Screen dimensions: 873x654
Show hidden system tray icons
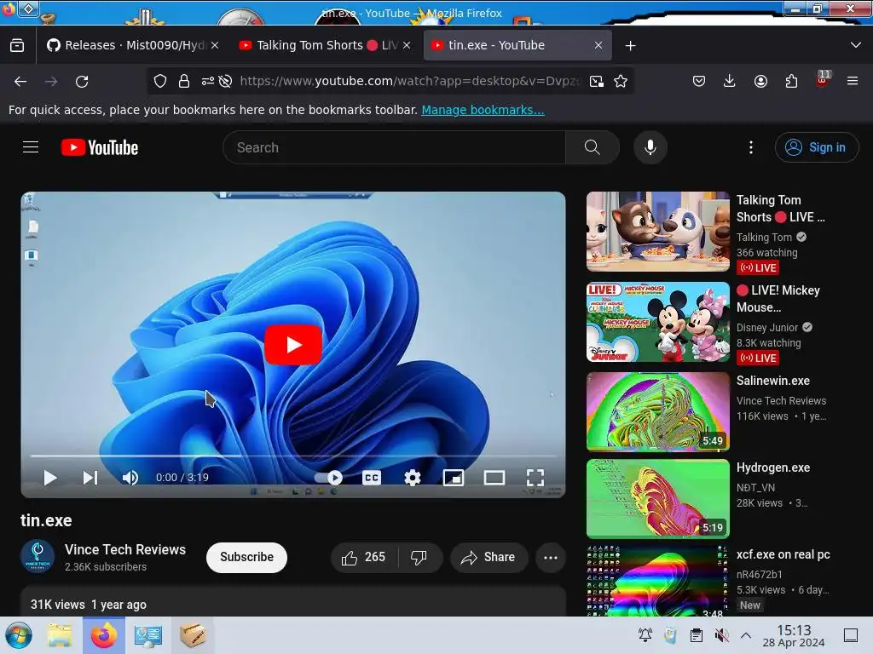click(746, 635)
